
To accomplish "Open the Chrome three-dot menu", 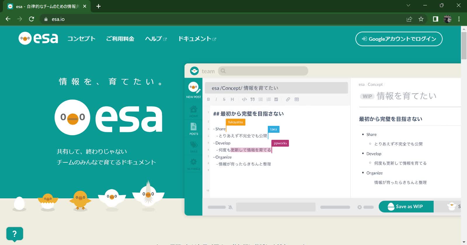I will point(459,19).
